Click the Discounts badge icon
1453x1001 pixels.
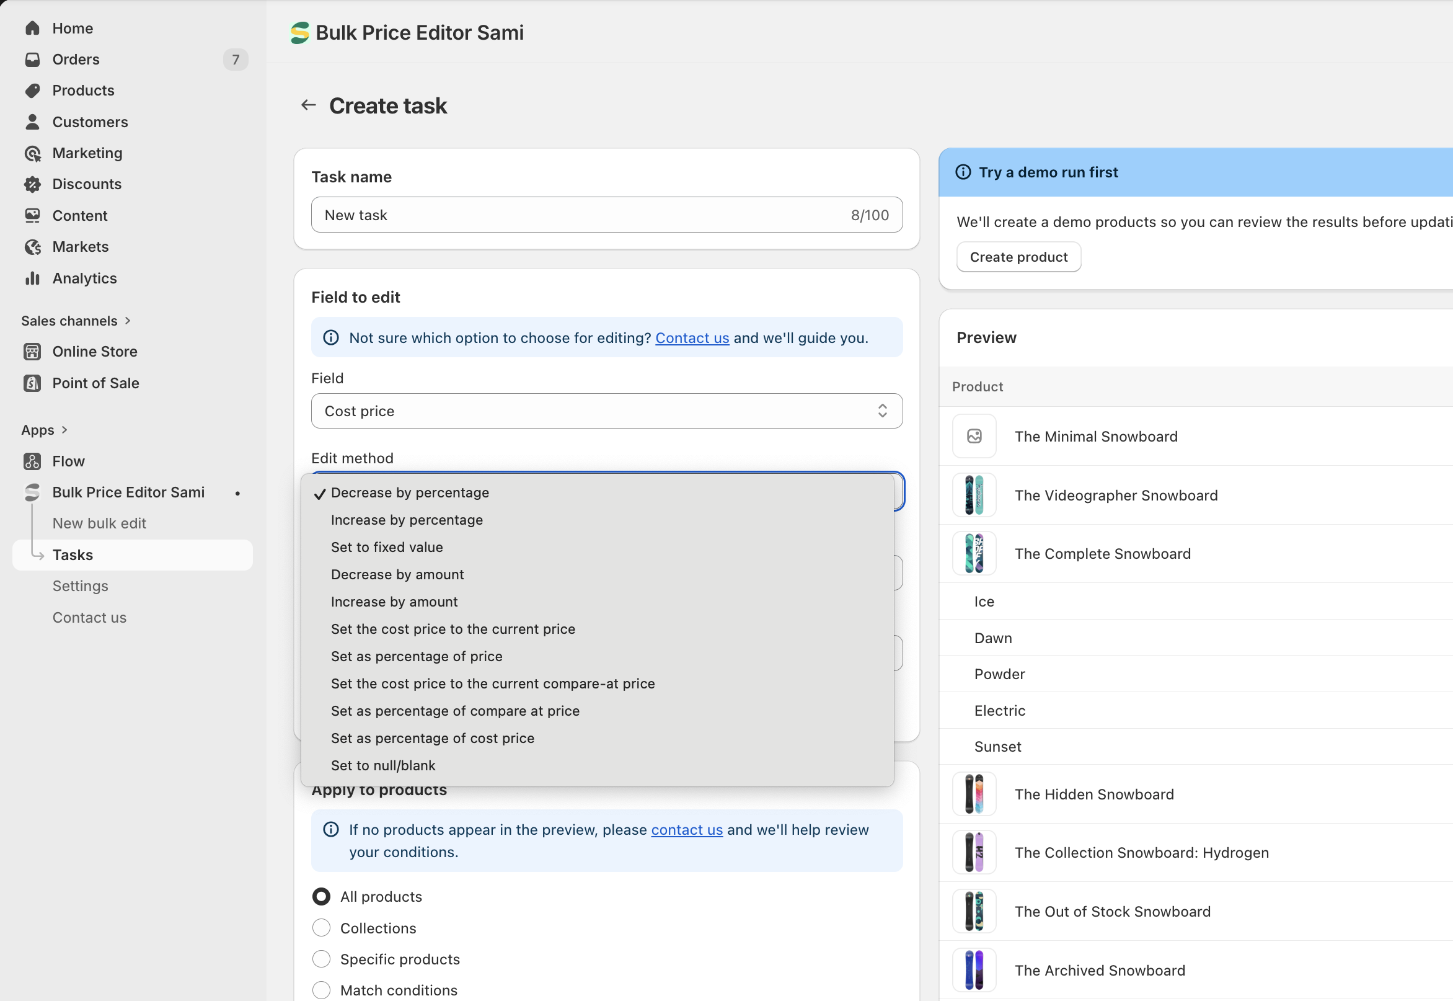click(x=33, y=184)
